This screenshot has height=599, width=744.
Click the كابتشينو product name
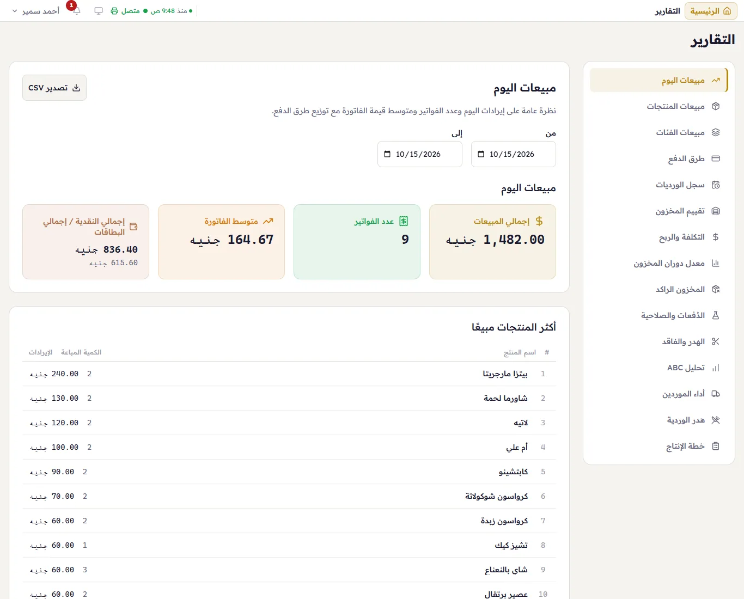(513, 472)
